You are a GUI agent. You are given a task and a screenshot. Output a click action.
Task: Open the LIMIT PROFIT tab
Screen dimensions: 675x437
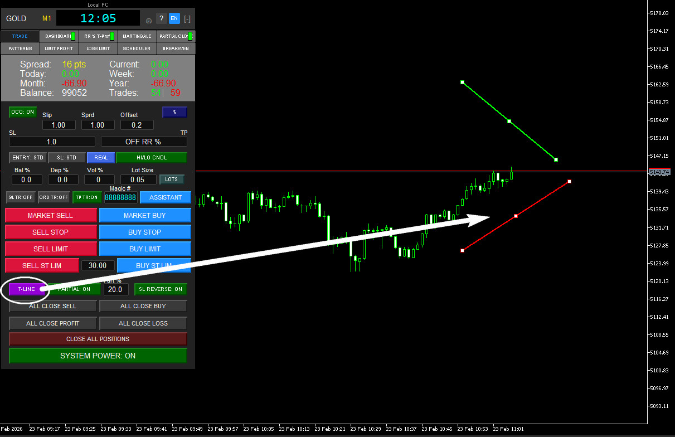[x=59, y=48]
